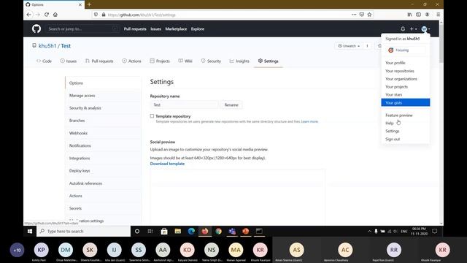Open Test repository link
The image size is (467, 263).
[66, 46]
